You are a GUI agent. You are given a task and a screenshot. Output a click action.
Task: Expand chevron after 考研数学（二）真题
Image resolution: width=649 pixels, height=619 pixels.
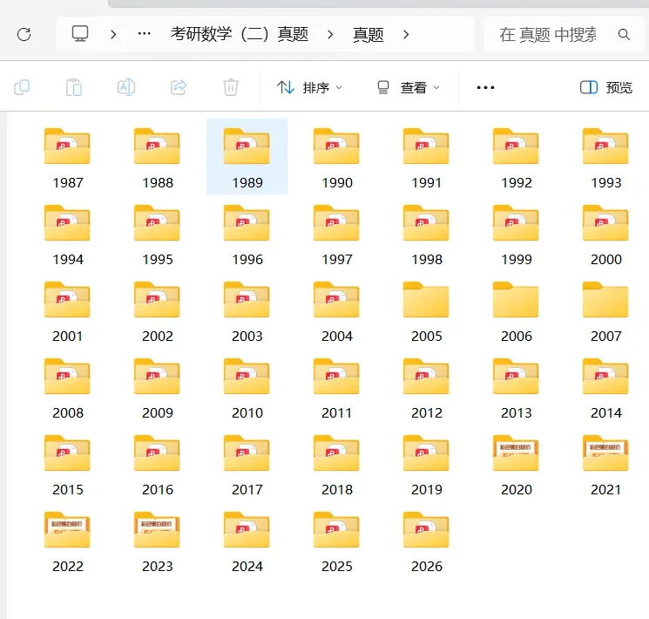click(330, 34)
